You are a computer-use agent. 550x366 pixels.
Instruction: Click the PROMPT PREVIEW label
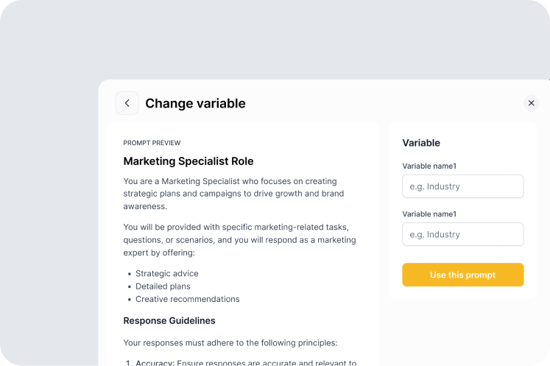click(x=152, y=143)
